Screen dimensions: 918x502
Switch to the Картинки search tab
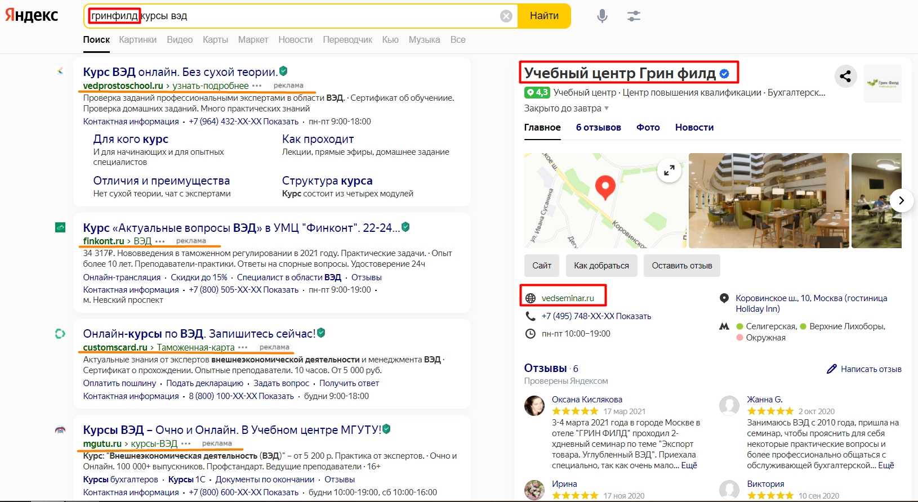pos(137,39)
